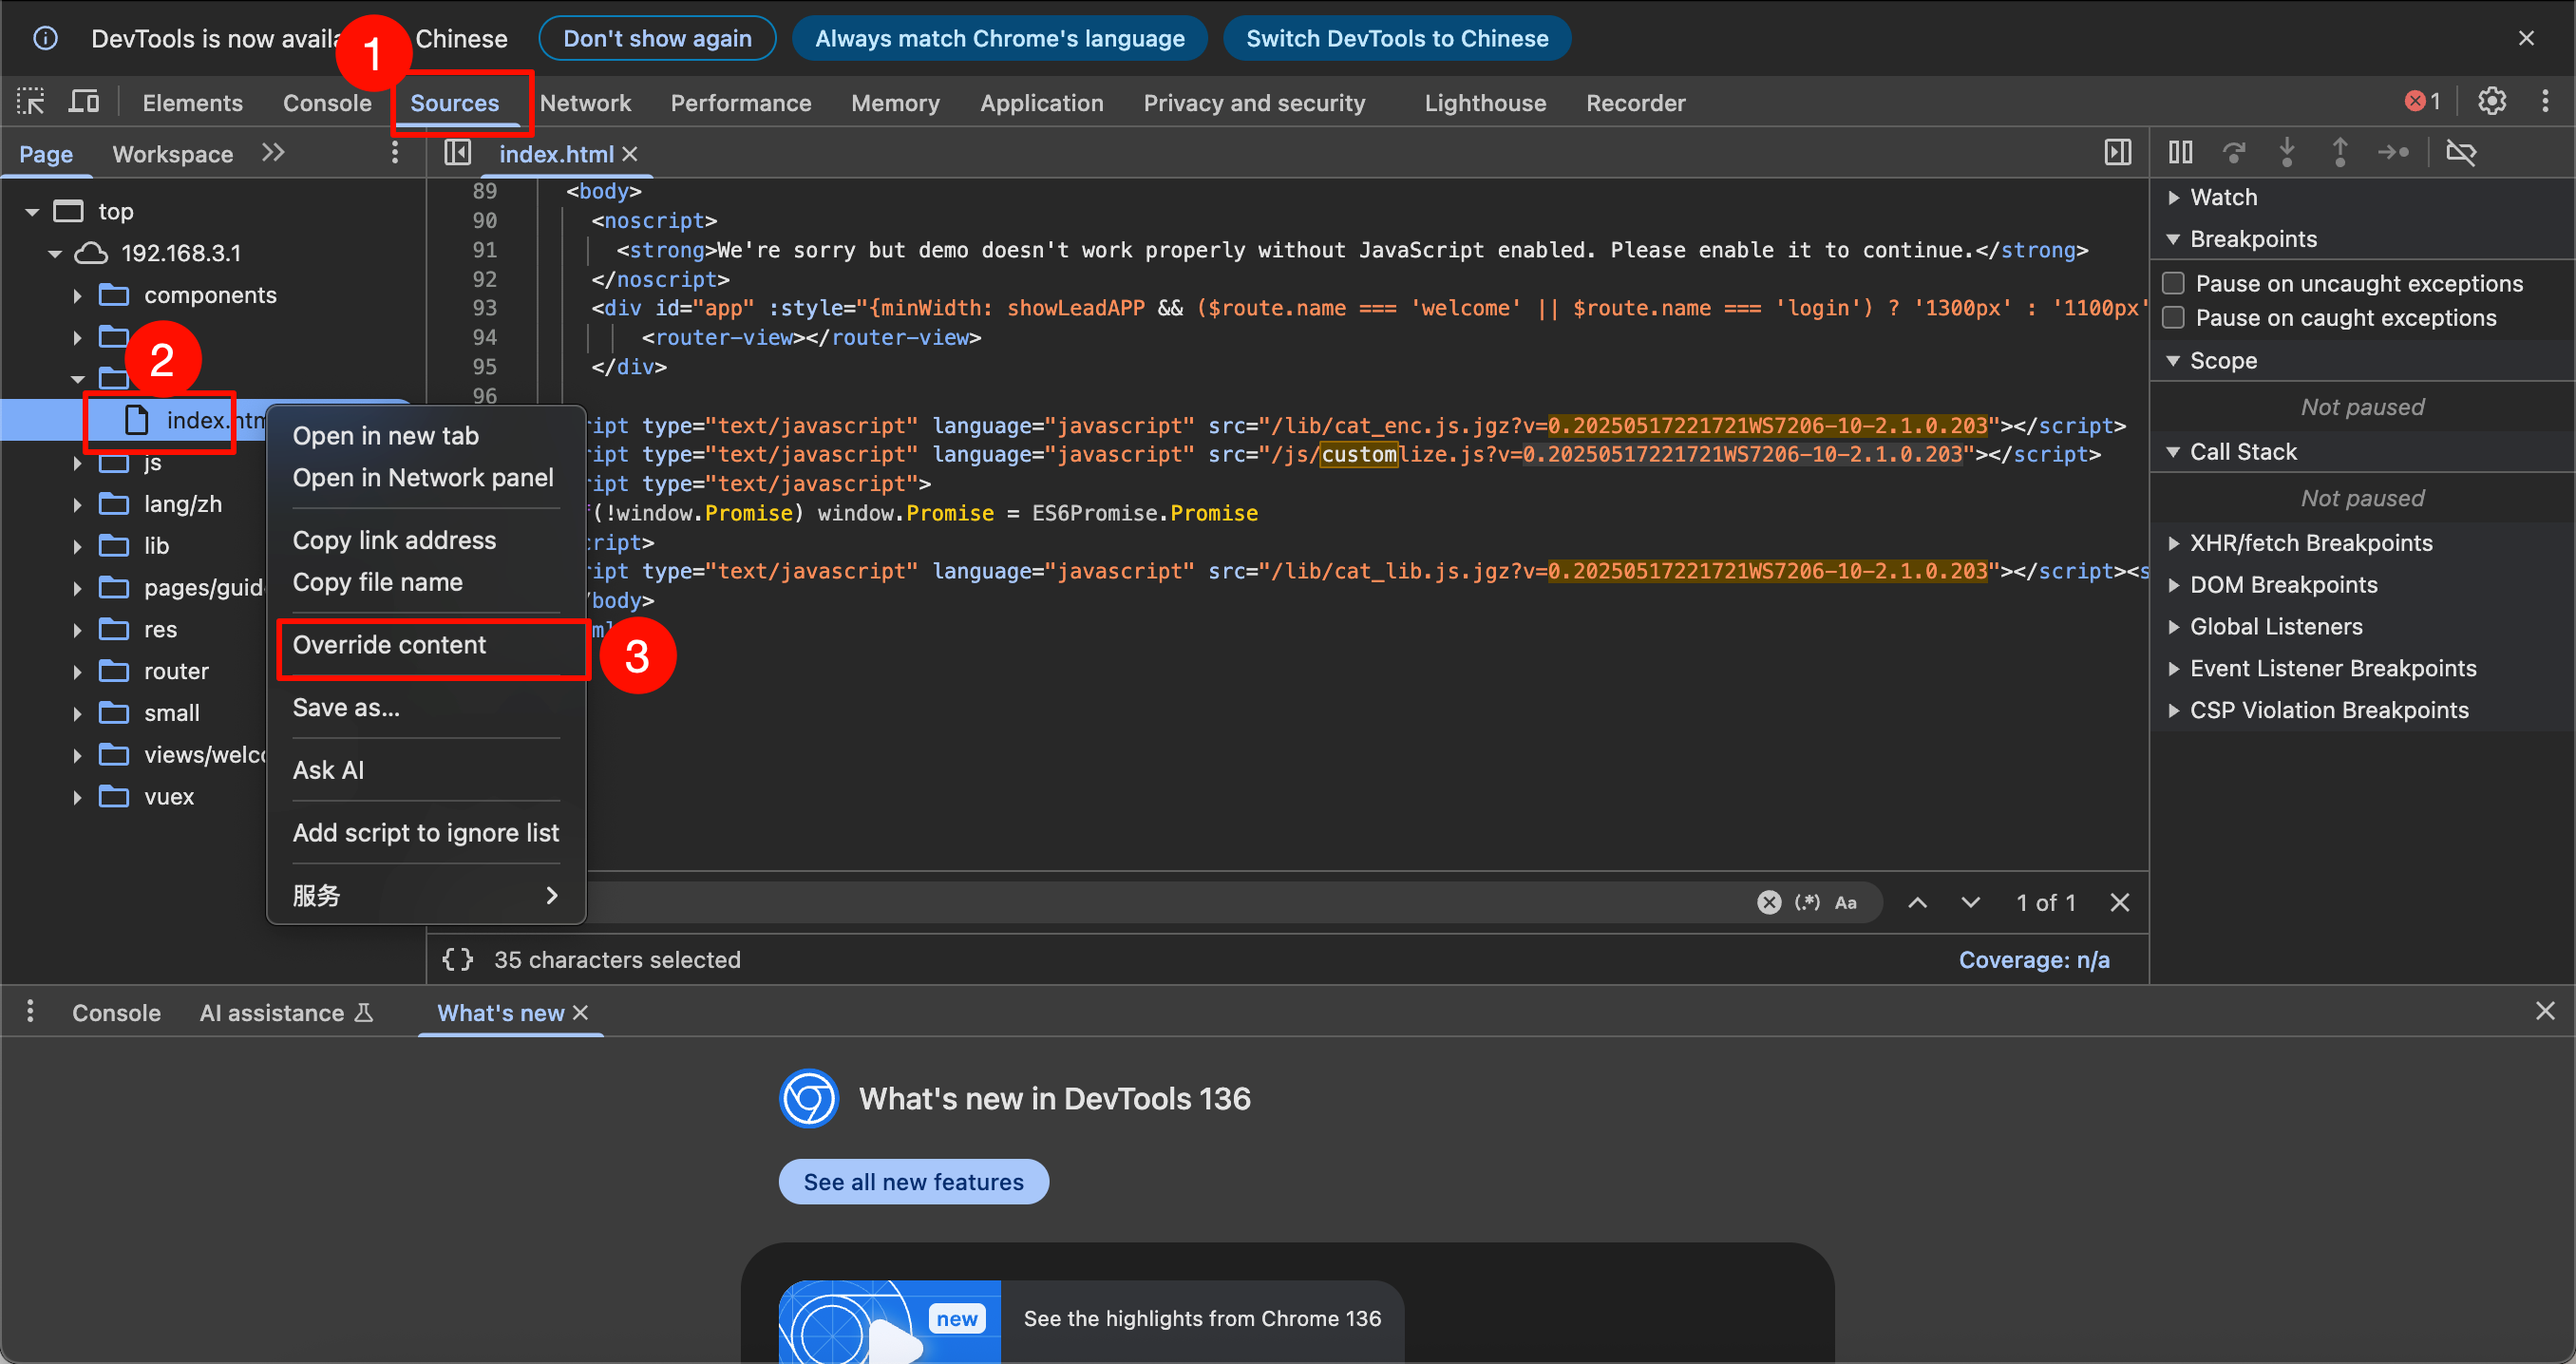Collapse the Breakpoints section

[2174, 239]
